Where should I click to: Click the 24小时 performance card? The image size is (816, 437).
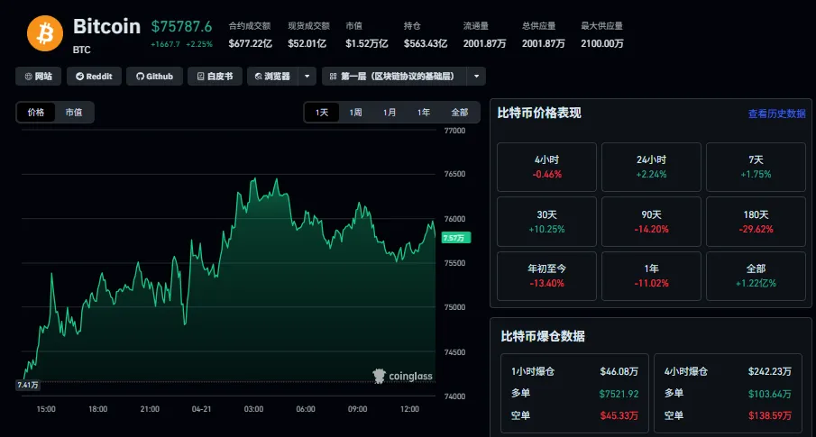651,167
